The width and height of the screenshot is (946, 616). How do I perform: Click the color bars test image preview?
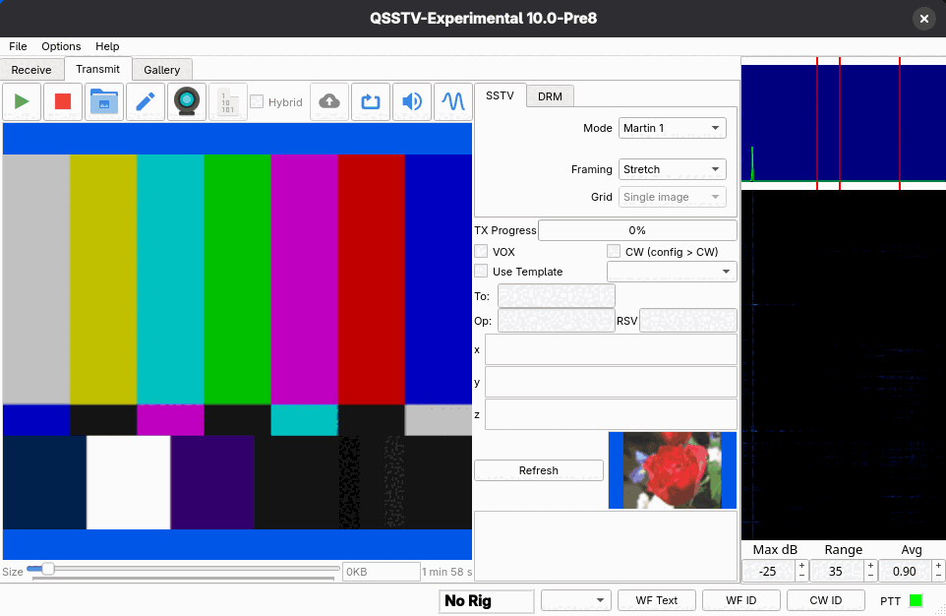(237, 341)
